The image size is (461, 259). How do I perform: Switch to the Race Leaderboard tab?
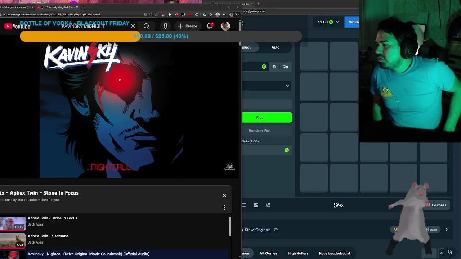pyautogui.click(x=334, y=253)
